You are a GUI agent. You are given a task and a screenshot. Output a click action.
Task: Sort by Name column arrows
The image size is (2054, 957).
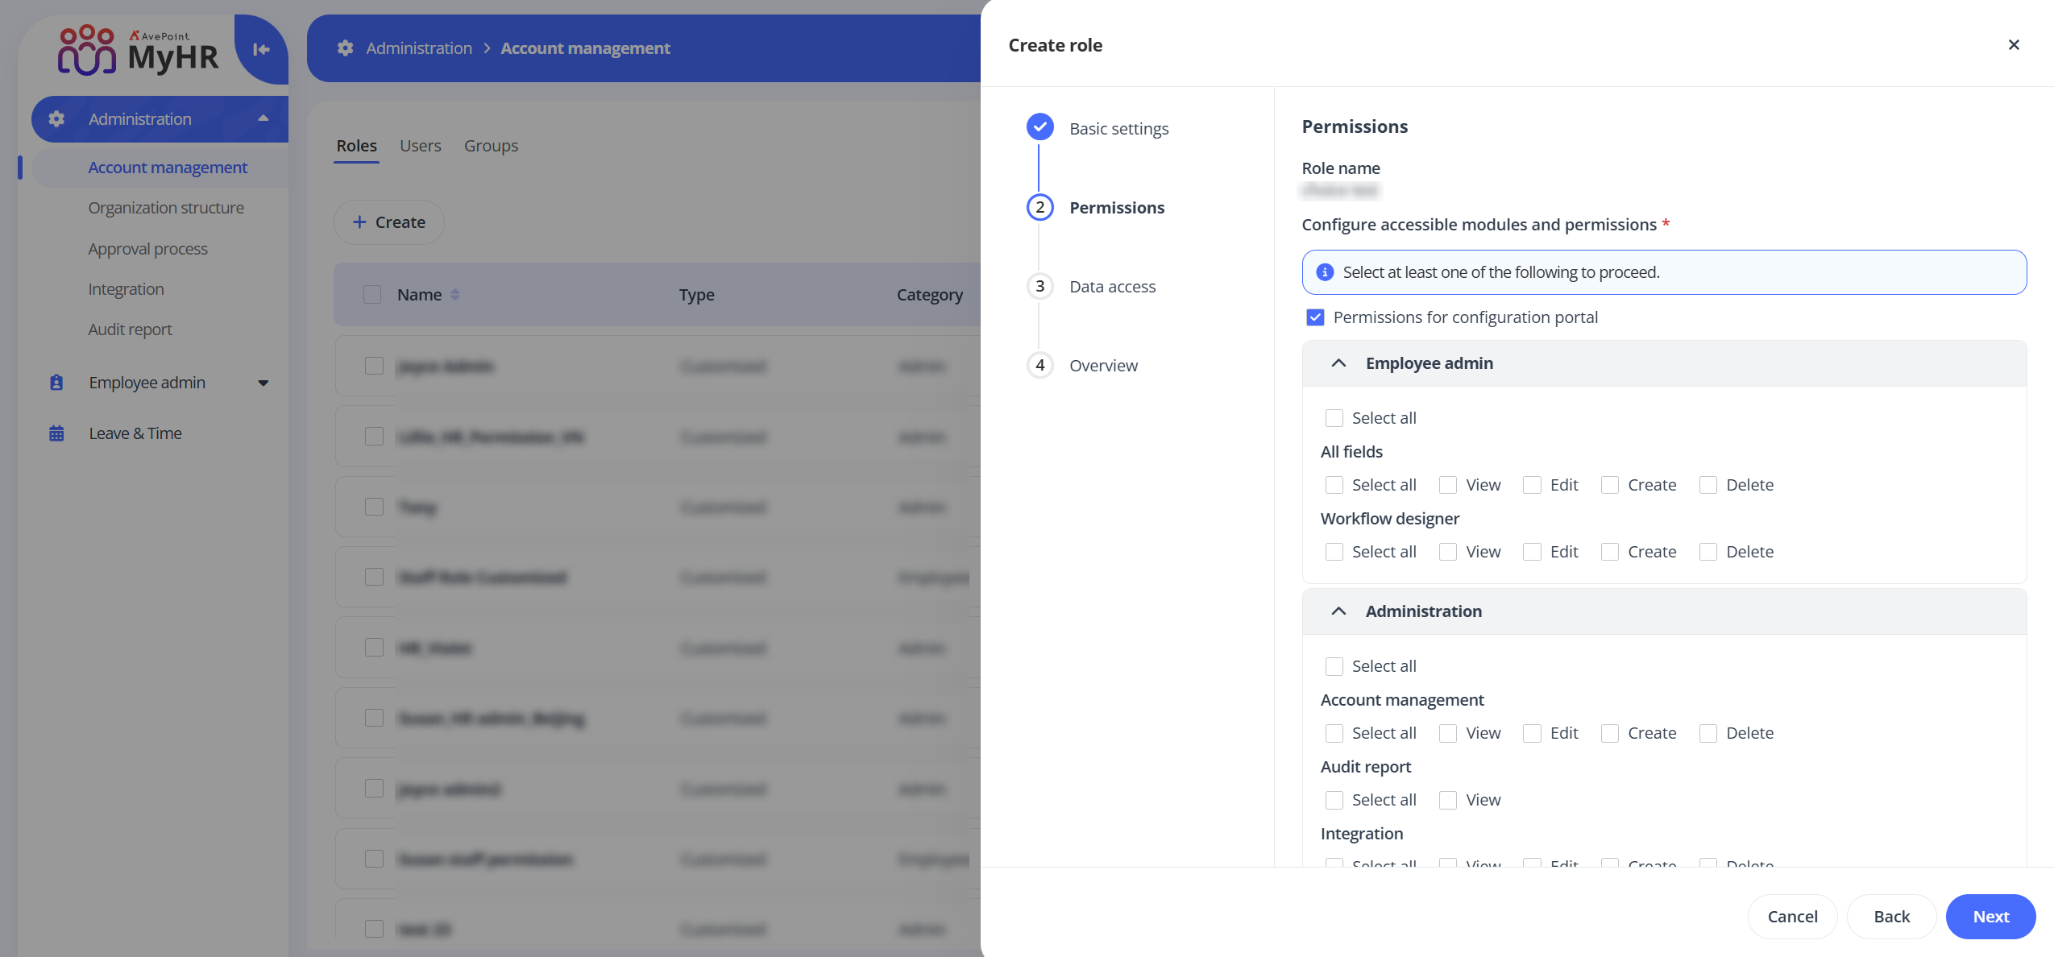455,295
